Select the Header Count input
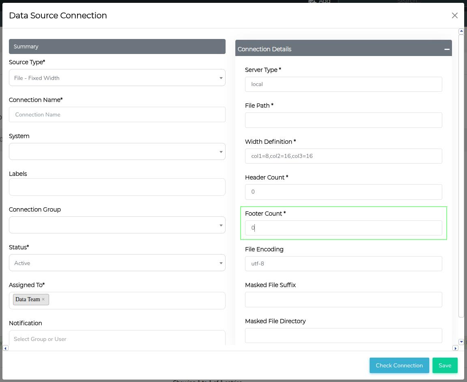This screenshot has height=382, width=467. click(x=343, y=192)
